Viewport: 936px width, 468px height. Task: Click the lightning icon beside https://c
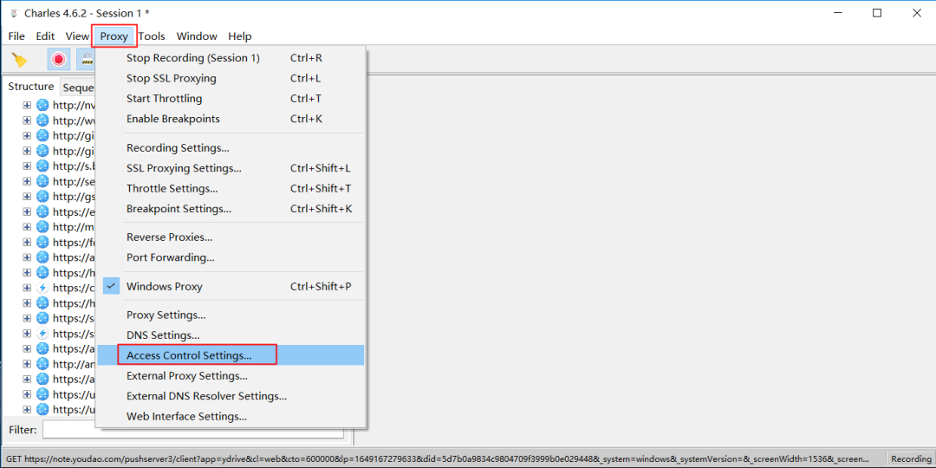coord(42,288)
